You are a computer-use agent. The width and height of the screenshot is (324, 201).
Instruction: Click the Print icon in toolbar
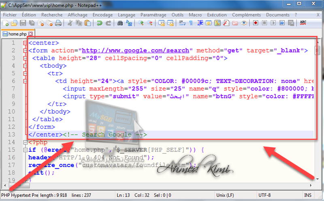[x=58, y=23]
